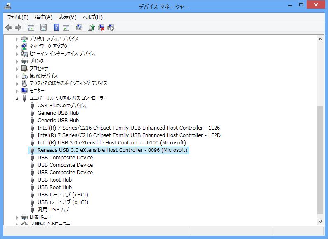Screen dimensions: 328x239
Task: Click the プリンター category icon
Action: point(24,61)
